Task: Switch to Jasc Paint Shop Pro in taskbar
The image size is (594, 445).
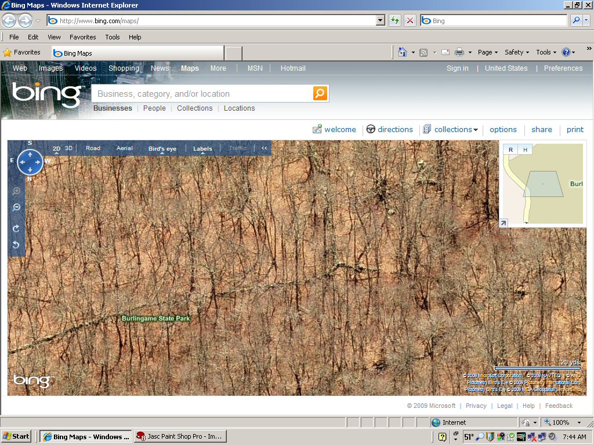Action: pos(180,436)
